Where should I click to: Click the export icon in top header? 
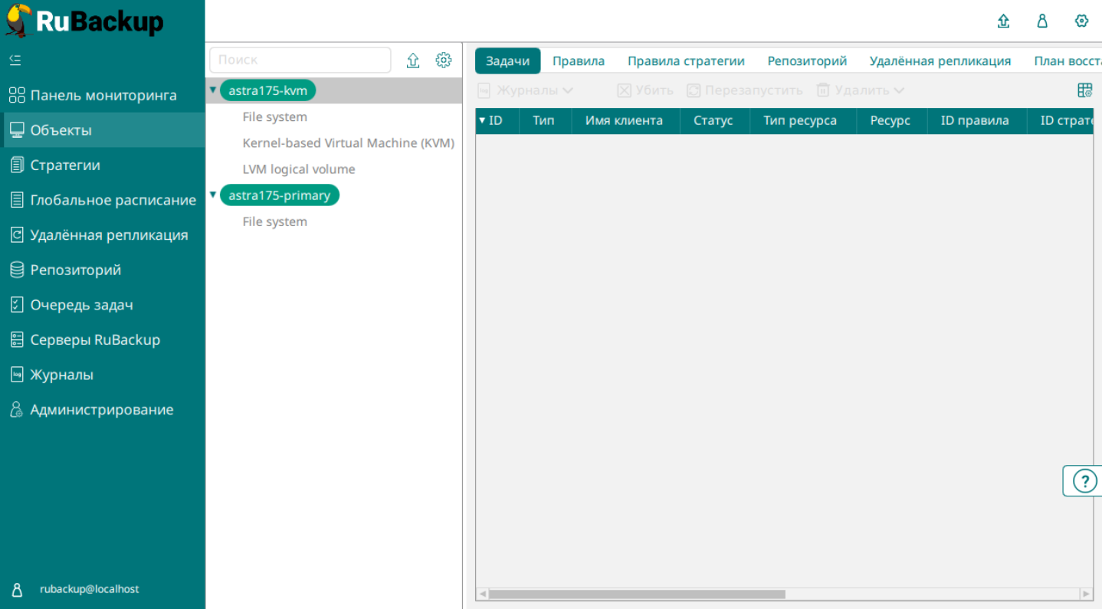[1003, 21]
